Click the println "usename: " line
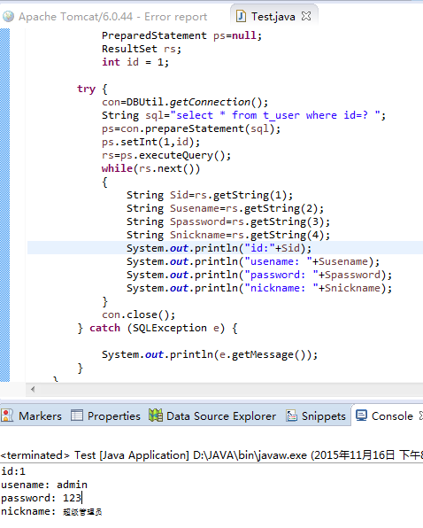Viewport: 423px width, 528px height. (x=253, y=261)
